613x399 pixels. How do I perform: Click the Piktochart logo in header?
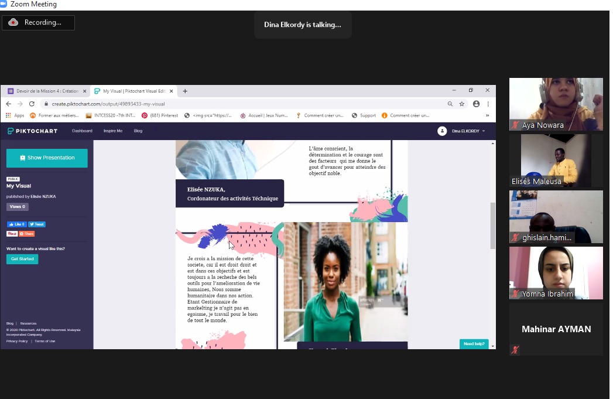click(x=32, y=131)
